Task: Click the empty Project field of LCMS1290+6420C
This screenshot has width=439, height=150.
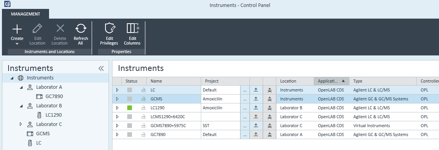Action: [221, 117]
